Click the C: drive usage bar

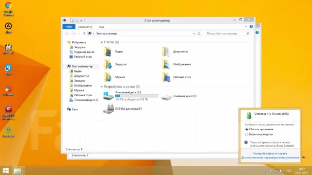click(136, 96)
